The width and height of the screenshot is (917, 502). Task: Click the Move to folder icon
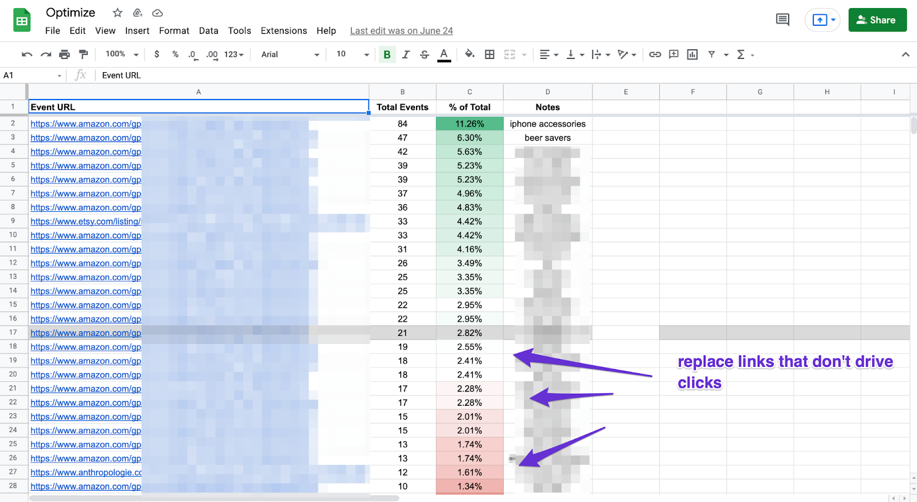138,13
